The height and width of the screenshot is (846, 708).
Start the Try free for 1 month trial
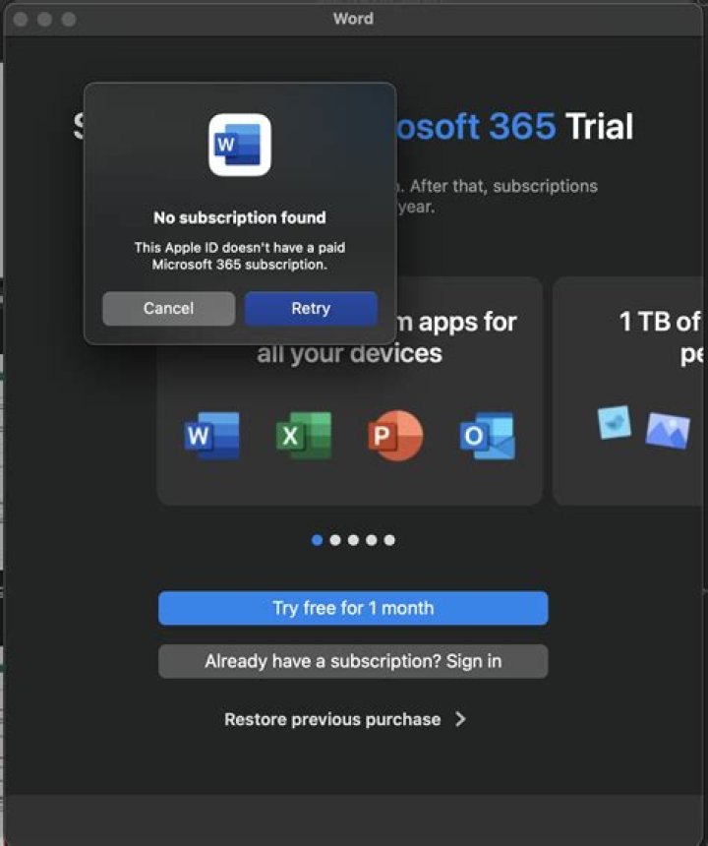353,608
